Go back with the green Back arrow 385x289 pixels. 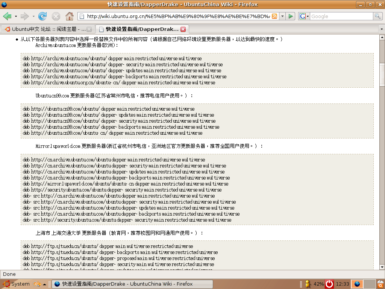tap(7, 17)
